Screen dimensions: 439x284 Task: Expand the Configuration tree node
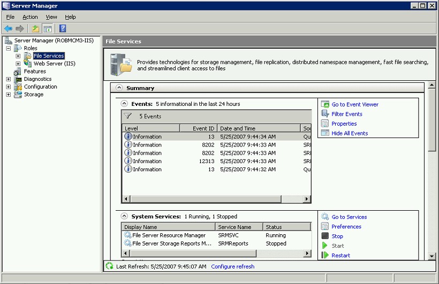pos(9,87)
